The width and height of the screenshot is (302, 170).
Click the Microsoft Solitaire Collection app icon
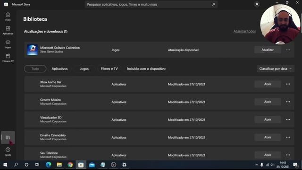(32, 50)
